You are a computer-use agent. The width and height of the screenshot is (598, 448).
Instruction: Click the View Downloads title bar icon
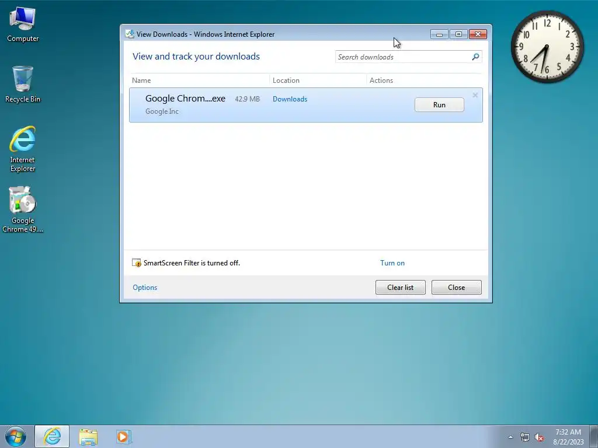coord(130,34)
